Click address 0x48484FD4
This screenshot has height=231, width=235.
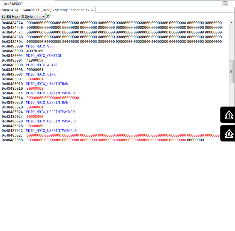12,42
